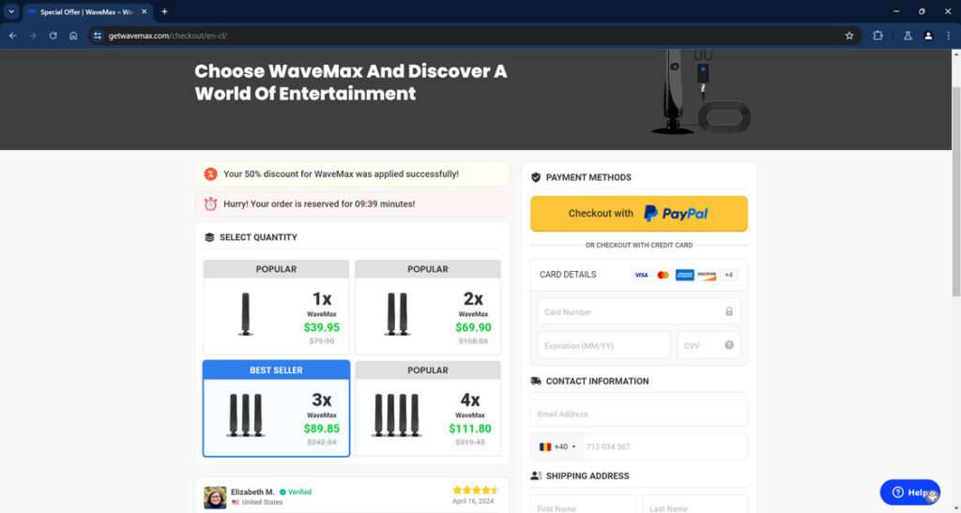Click the Verified badge by Elizabeth M.
Image resolution: width=961 pixels, height=513 pixels.
(296, 491)
